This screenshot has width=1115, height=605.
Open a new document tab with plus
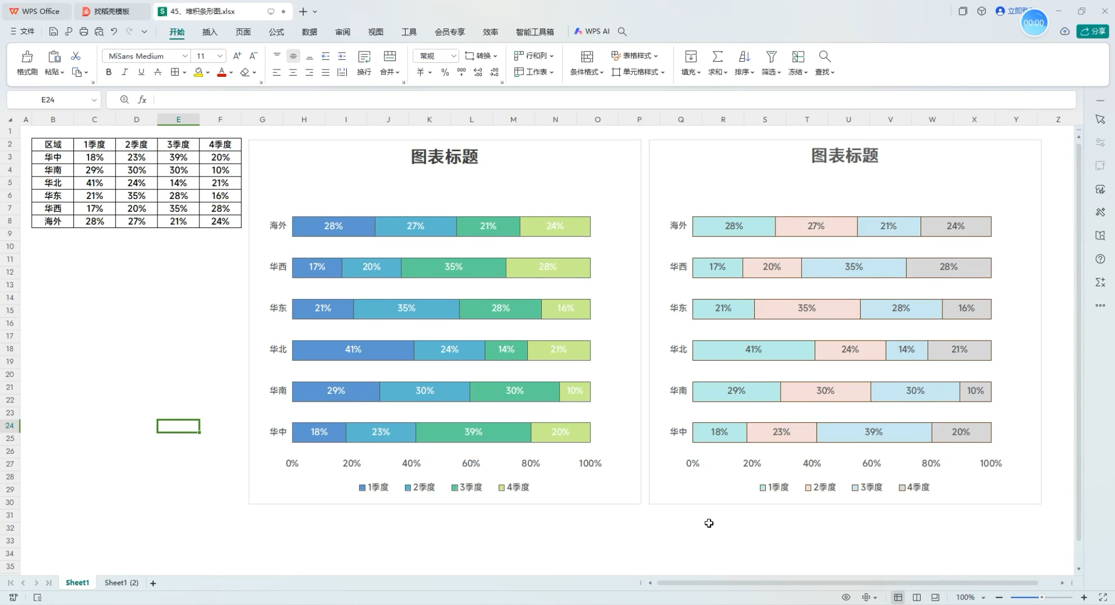pyautogui.click(x=303, y=11)
